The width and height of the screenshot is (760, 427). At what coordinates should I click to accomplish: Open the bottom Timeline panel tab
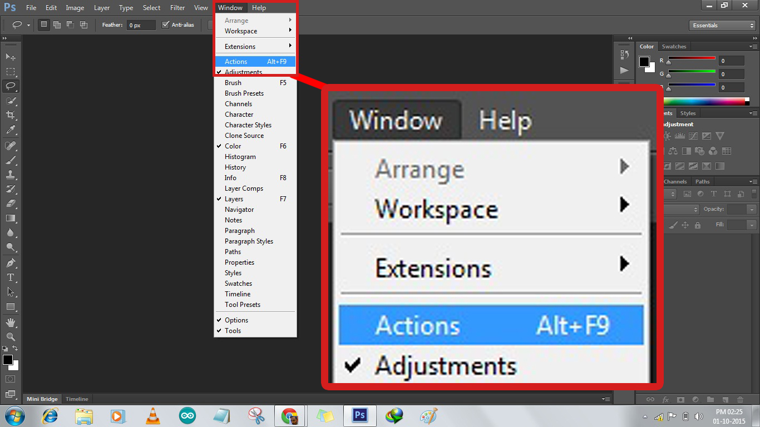pos(77,399)
